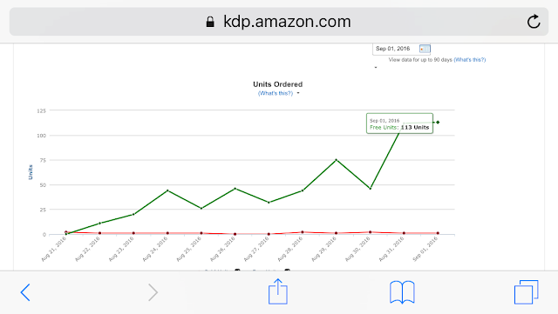Select the Aug 28 red data point
This screenshot has width=558, height=314.
tap(303, 232)
